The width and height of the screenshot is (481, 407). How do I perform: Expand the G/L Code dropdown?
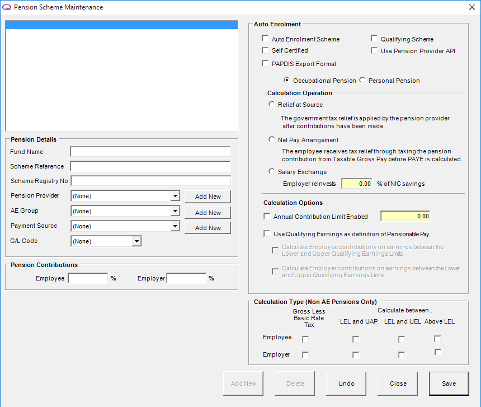(136, 241)
